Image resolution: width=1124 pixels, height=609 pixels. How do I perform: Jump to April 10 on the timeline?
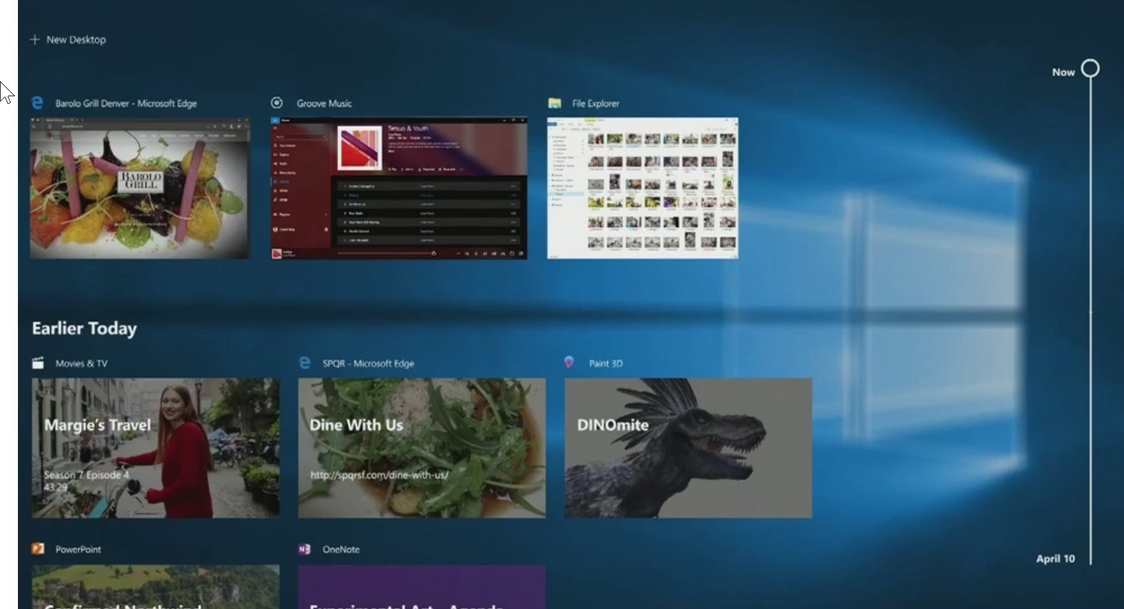point(1055,558)
